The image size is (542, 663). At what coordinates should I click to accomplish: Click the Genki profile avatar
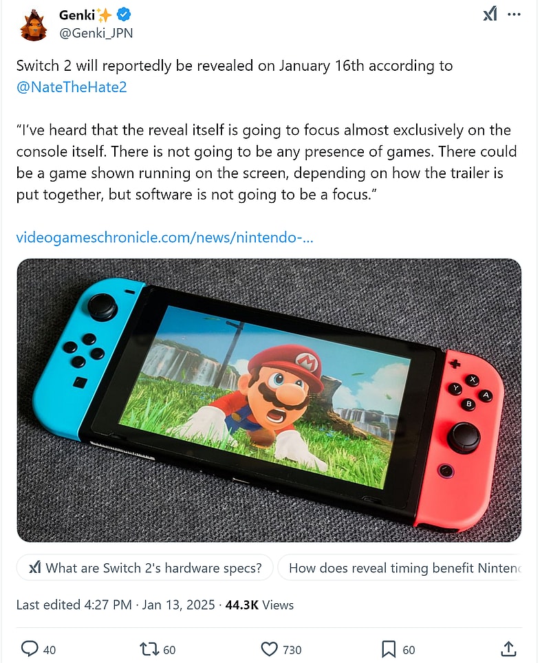[34, 25]
